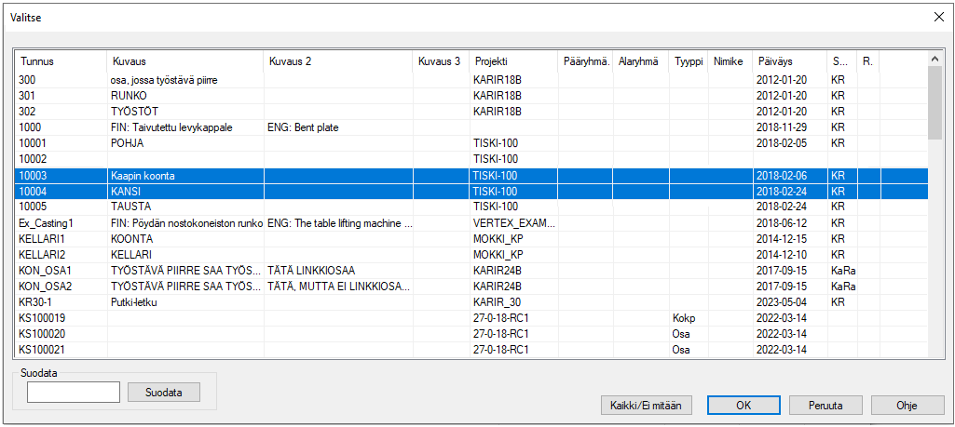Viewport: 955px width, 427px height.
Task: Sort by the Tyyppi column header
Action: pos(688,61)
